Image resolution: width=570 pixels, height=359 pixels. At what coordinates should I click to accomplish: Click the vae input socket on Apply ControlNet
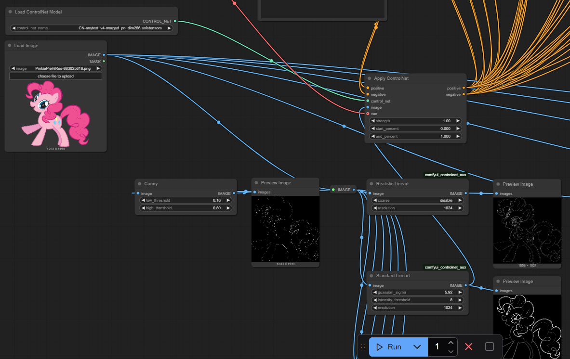tap(368, 114)
